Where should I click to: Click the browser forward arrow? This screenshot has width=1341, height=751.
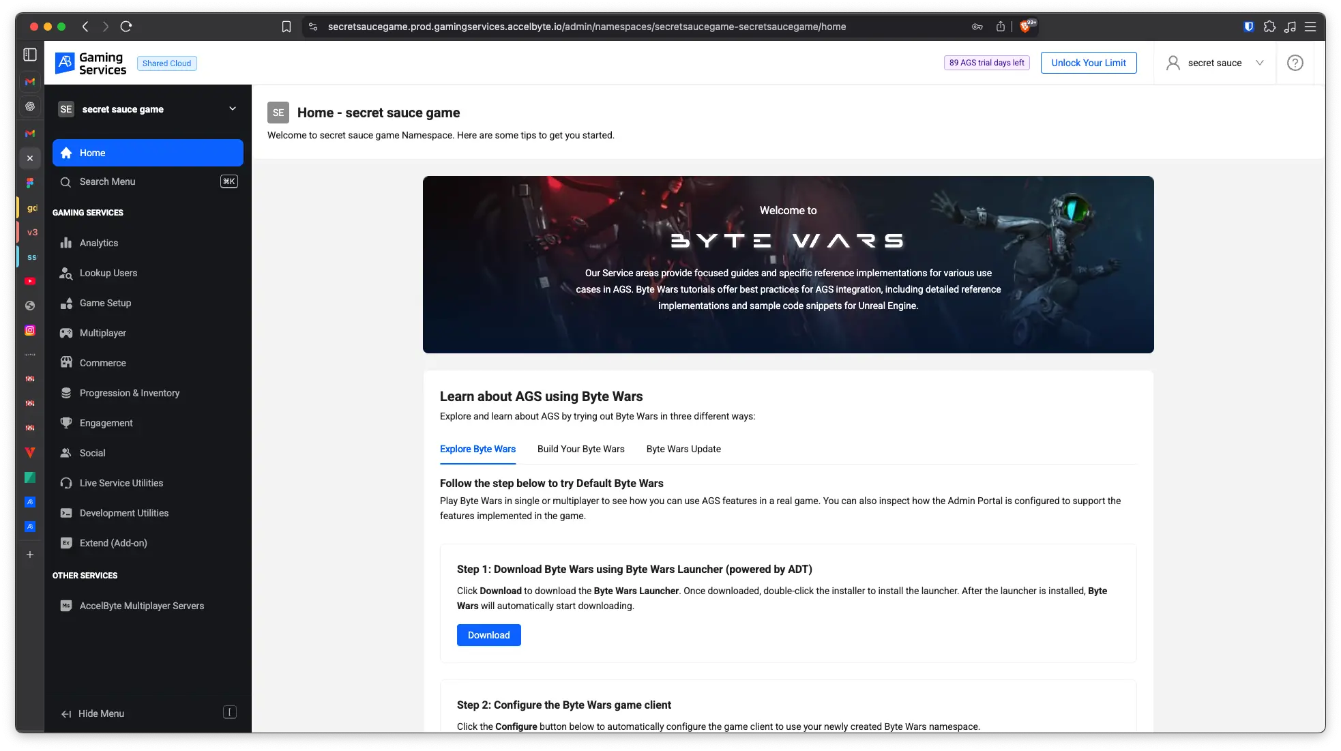[x=105, y=27]
